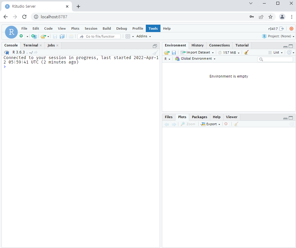
Task: Click the Clear all plots broom icon
Action: click(236, 124)
